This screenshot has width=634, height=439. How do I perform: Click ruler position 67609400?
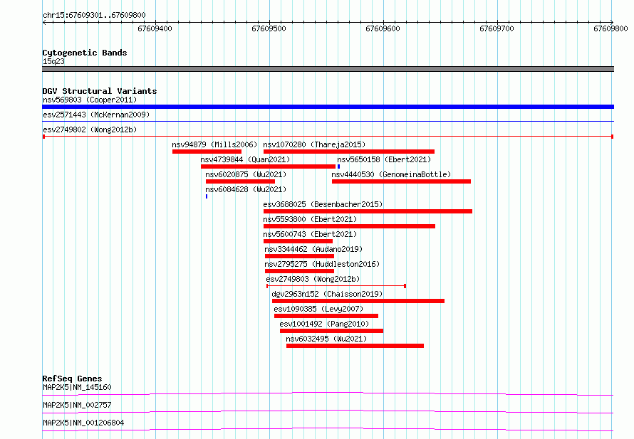pos(155,28)
